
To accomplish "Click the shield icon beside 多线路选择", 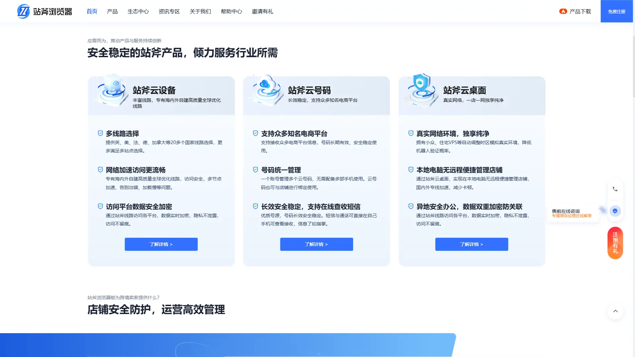I will 100,133.
